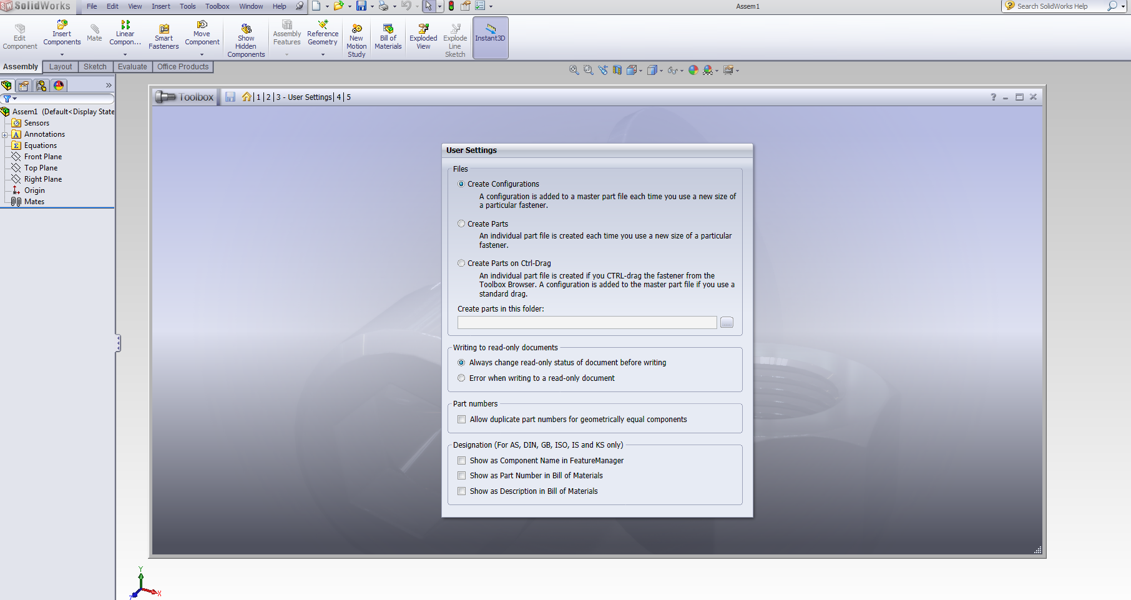Select Always change read-only status option

click(x=461, y=363)
